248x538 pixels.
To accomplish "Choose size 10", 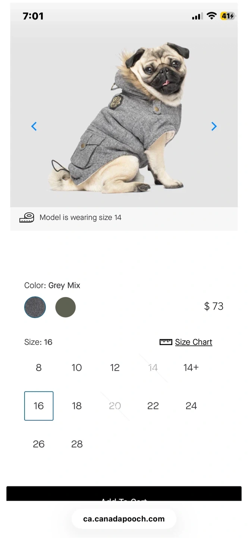I will pos(77,368).
